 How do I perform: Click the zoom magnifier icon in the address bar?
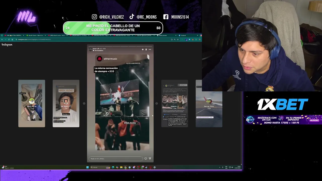[175, 39]
